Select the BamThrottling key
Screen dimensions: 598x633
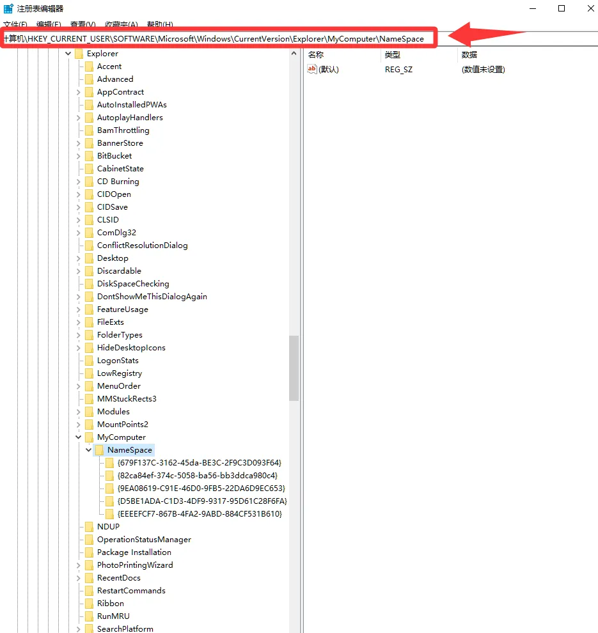(123, 130)
